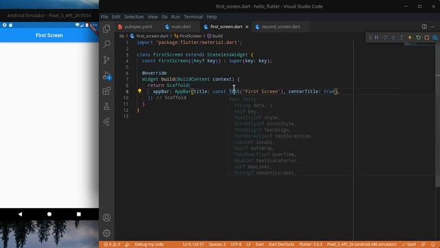Open Dart DevTools from status bar
The image size is (440, 248).
click(281, 245)
